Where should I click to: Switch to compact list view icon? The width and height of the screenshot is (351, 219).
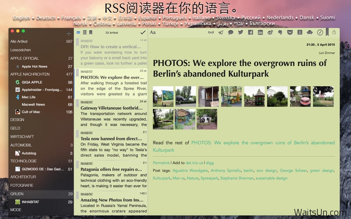pos(79,32)
